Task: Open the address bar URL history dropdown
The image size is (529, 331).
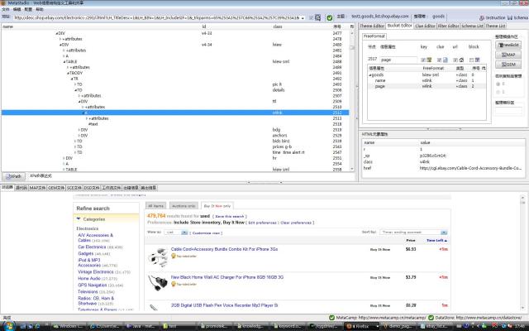Action: [303, 18]
